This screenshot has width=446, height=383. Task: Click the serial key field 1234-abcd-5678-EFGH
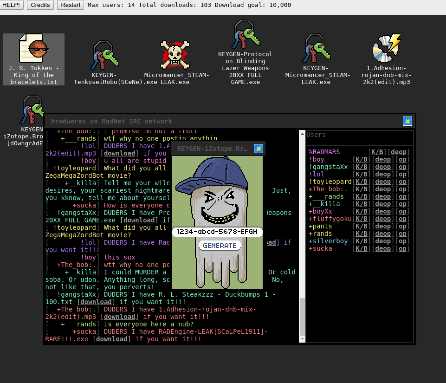[x=217, y=232]
